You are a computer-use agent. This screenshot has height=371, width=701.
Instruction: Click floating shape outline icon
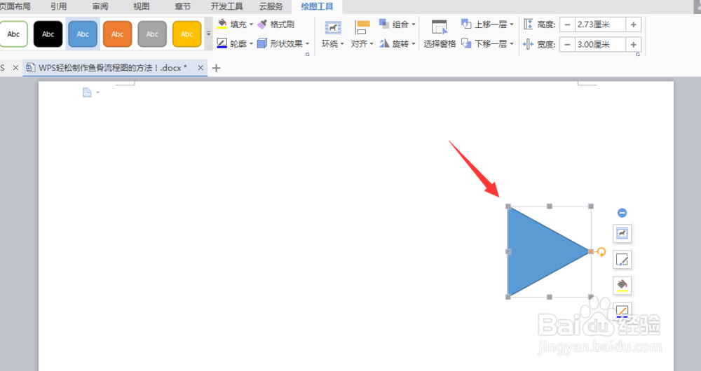coord(622,310)
